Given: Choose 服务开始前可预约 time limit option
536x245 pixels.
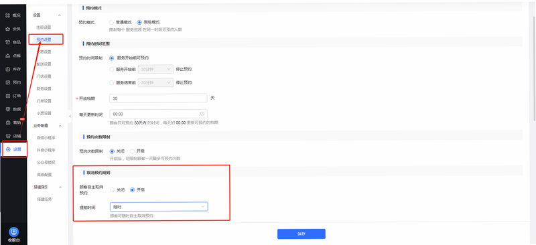Looking at the screenshot, I should click(x=129, y=58).
